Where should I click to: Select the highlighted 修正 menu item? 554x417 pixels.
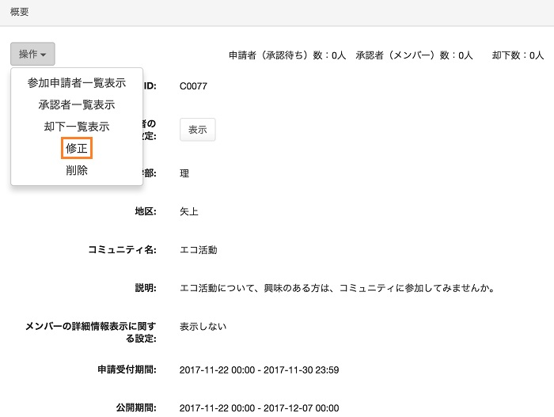pos(77,148)
